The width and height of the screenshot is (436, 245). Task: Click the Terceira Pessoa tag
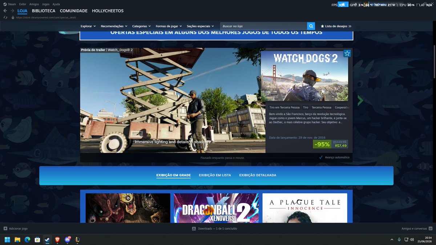(322, 107)
